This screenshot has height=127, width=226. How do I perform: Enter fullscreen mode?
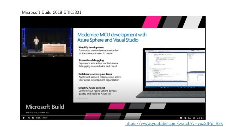202,118
